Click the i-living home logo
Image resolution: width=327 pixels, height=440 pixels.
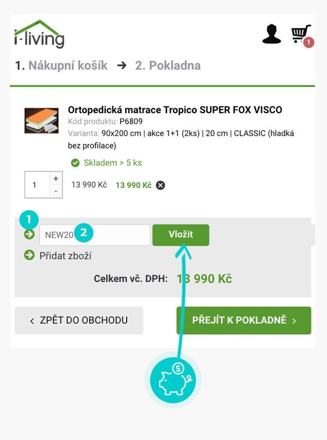39,35
